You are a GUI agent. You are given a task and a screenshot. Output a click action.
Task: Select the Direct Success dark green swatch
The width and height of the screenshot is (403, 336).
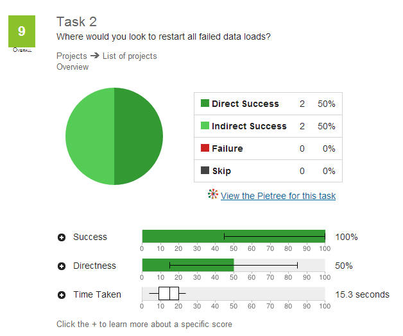205,103
